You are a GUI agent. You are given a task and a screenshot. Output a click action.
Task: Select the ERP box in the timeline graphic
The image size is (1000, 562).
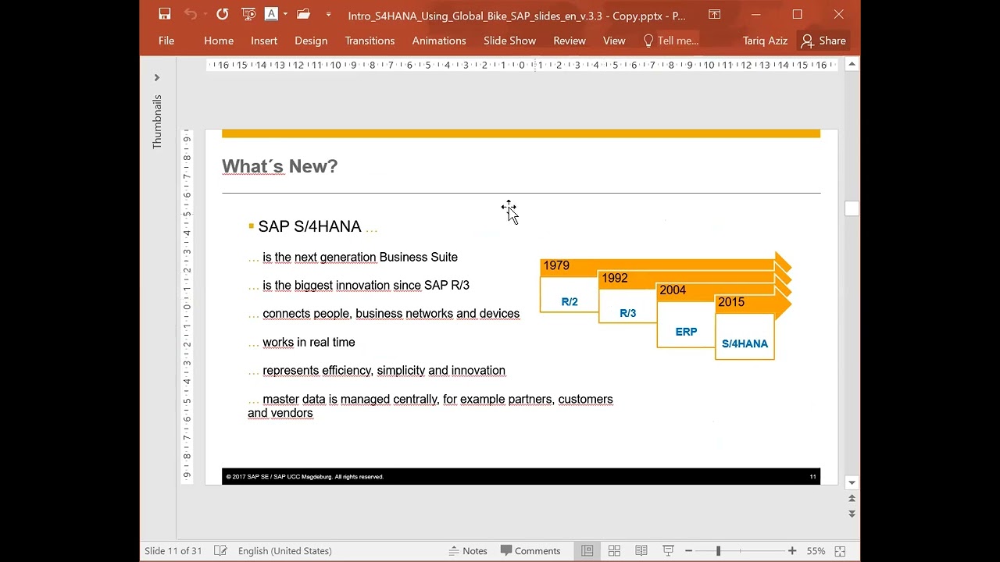tap(686, 325)
